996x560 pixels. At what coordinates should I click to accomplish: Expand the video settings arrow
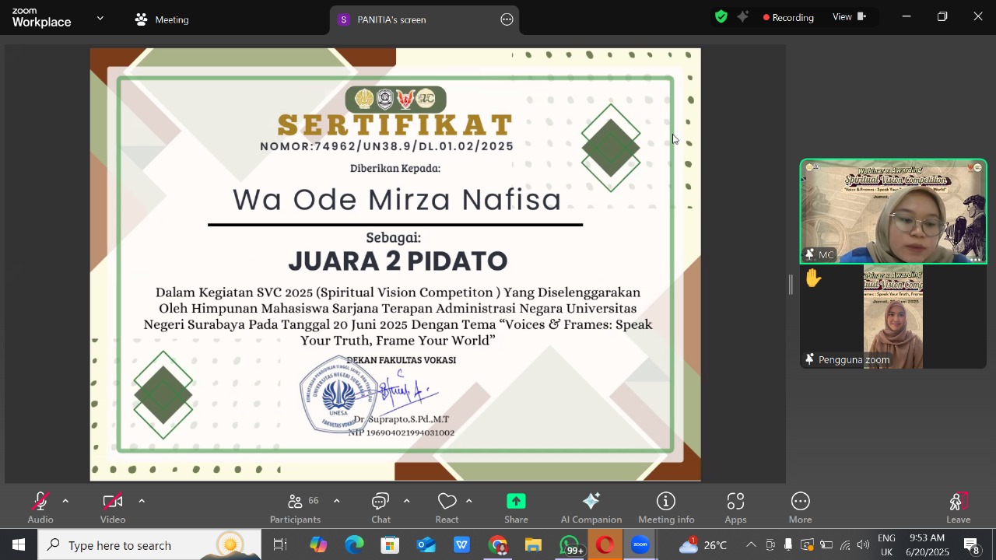coord(142,501)
